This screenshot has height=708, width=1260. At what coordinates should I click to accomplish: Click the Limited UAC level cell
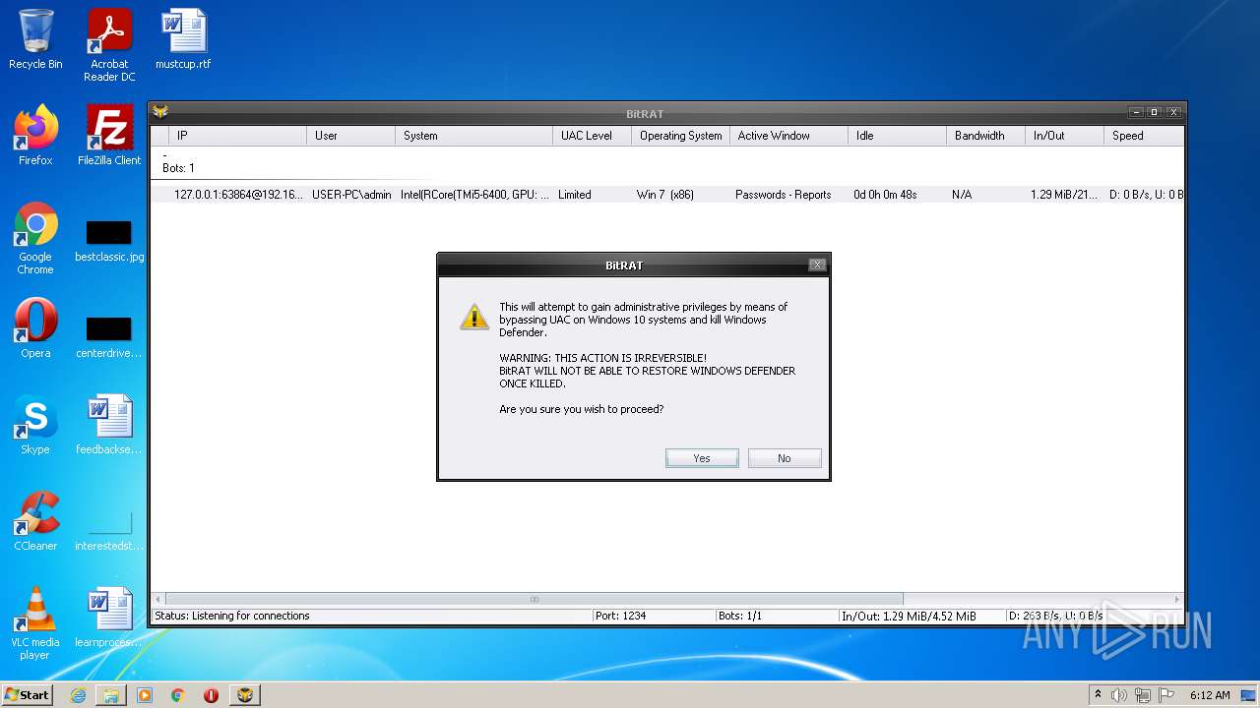[575, 195]
